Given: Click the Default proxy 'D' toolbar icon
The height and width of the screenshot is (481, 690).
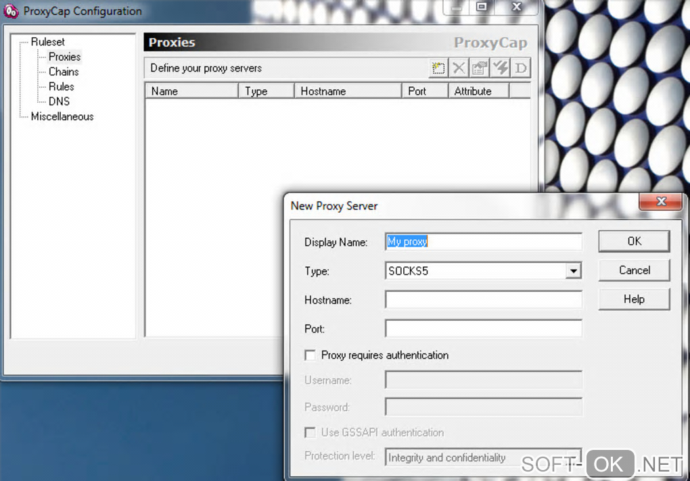Looking at the screenshot, I should pos(521,68).
